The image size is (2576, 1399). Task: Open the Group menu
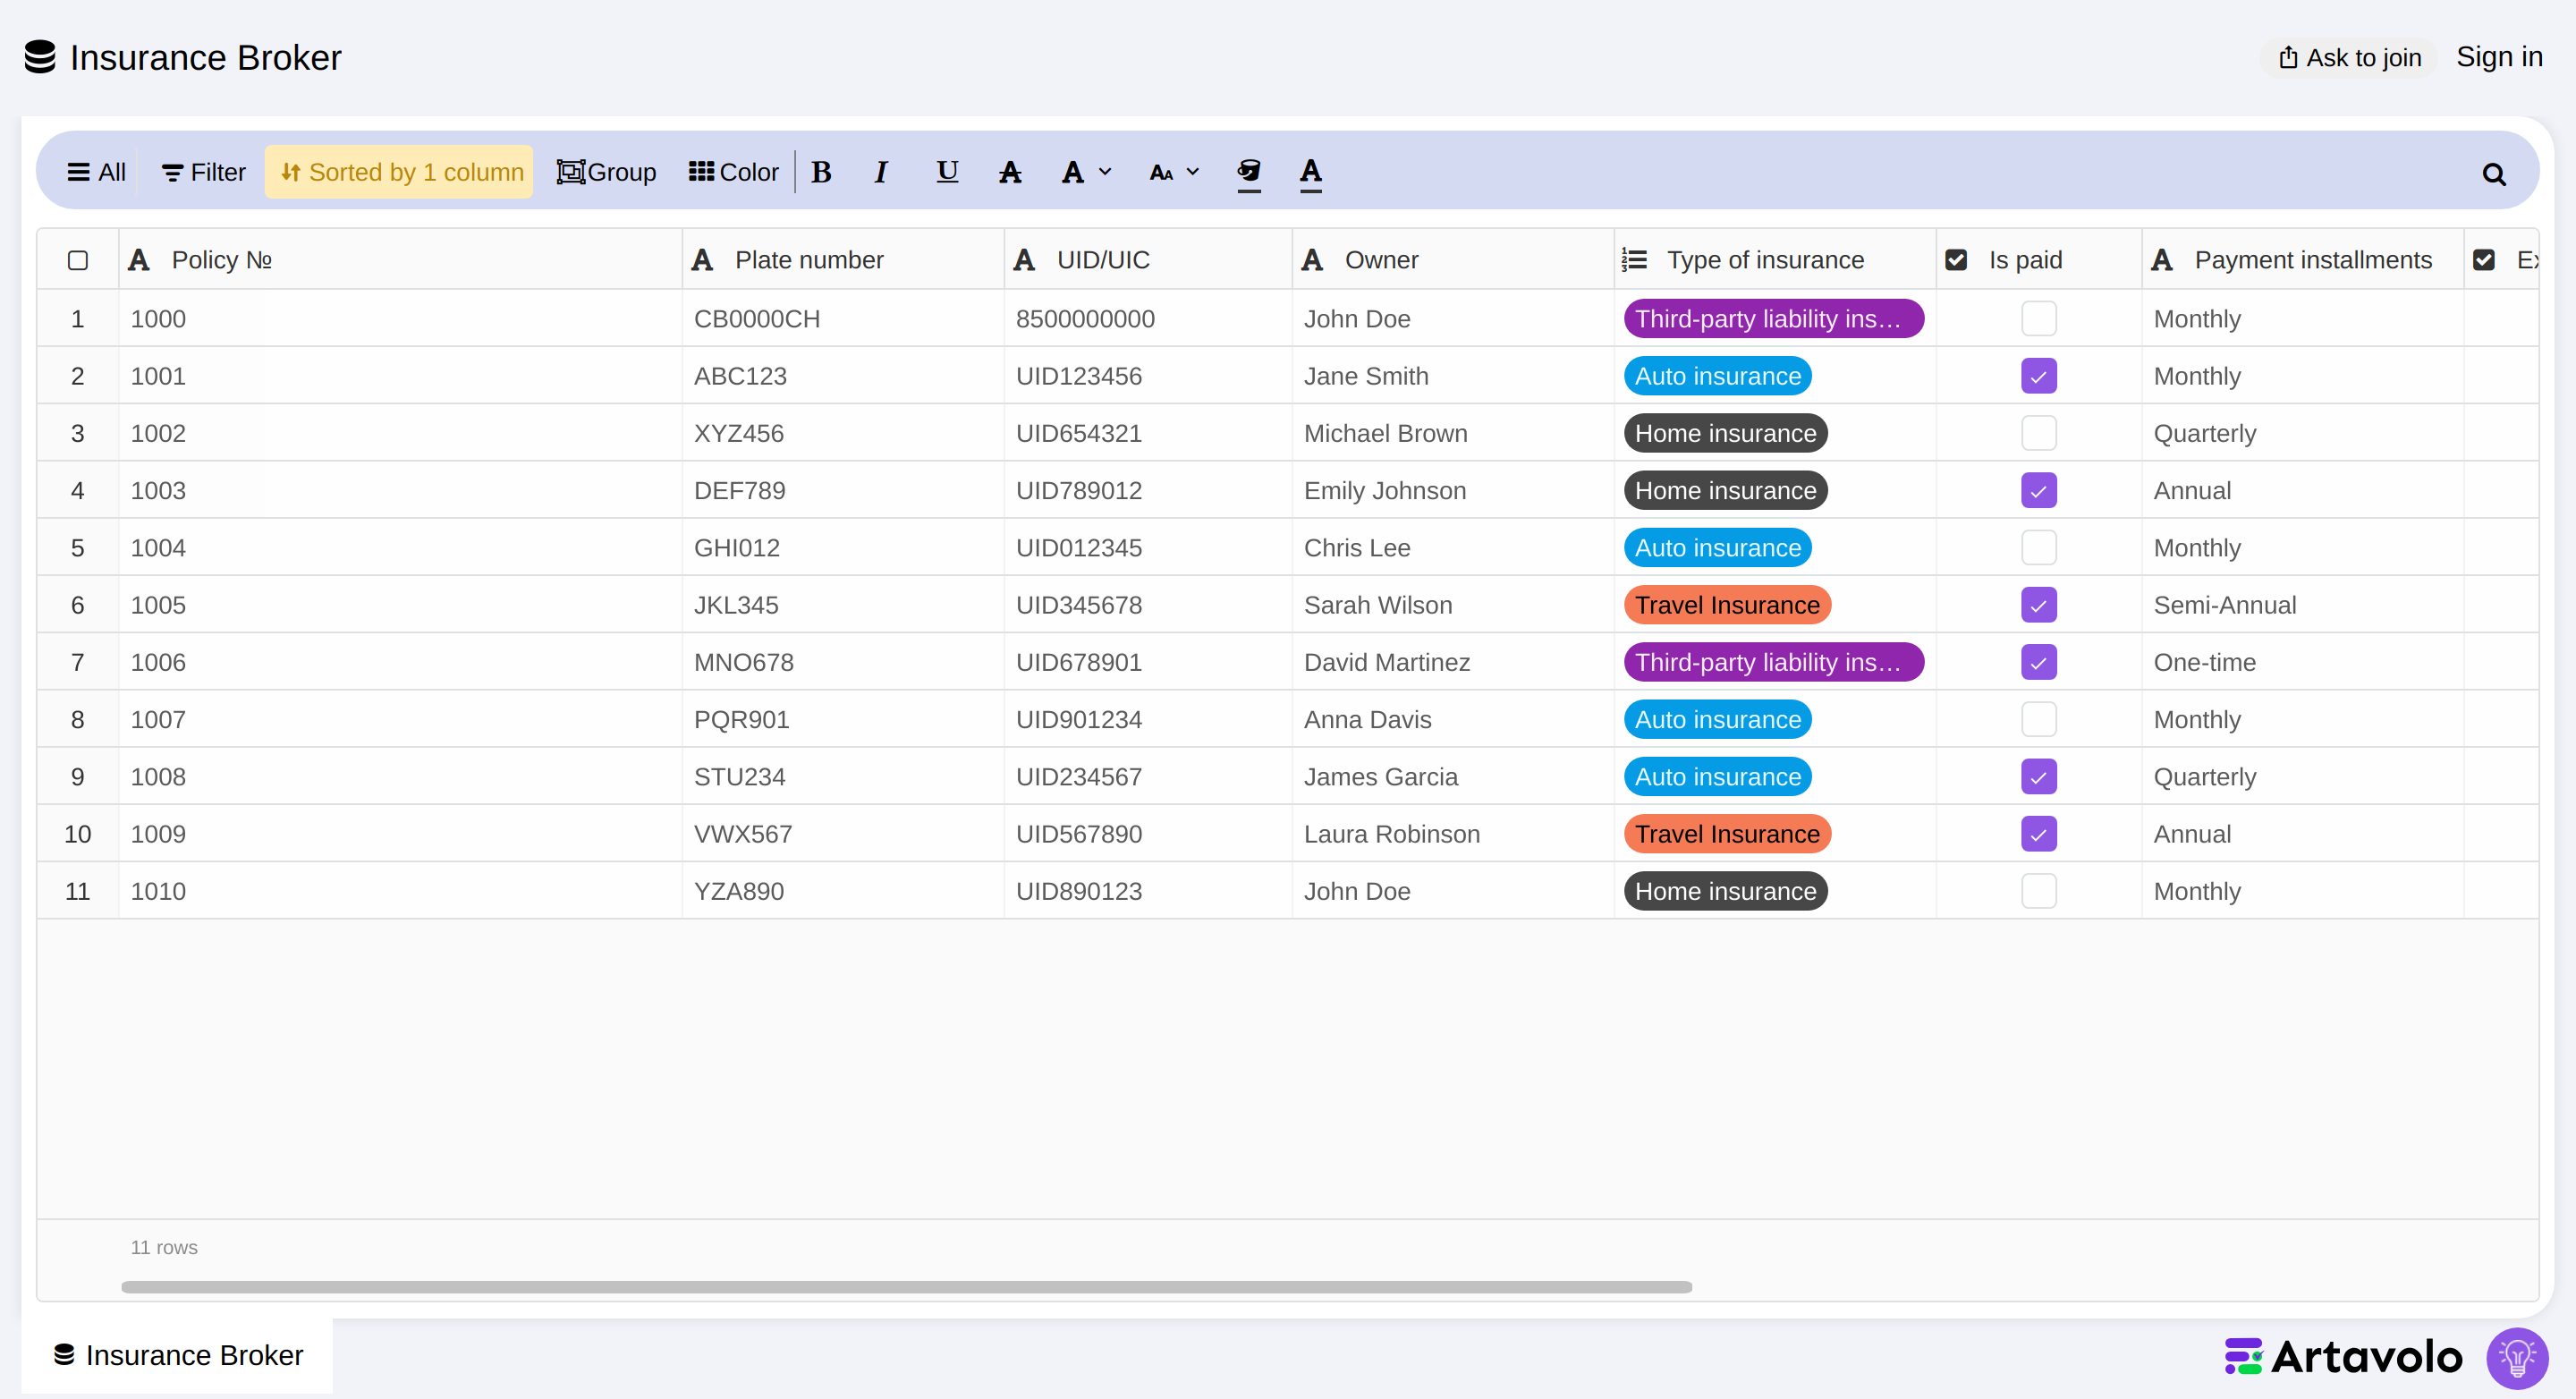click(x=607, y=172)
